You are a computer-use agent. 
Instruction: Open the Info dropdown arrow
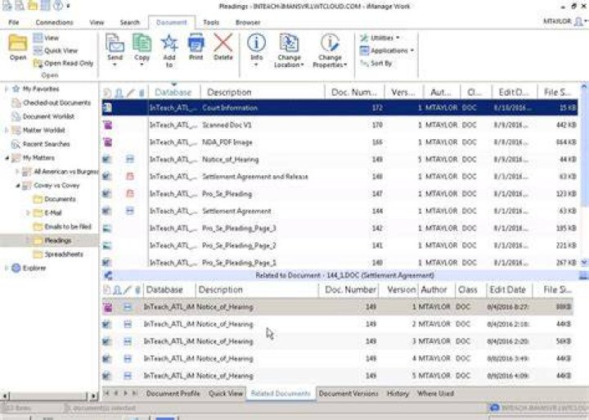point(256,65)
